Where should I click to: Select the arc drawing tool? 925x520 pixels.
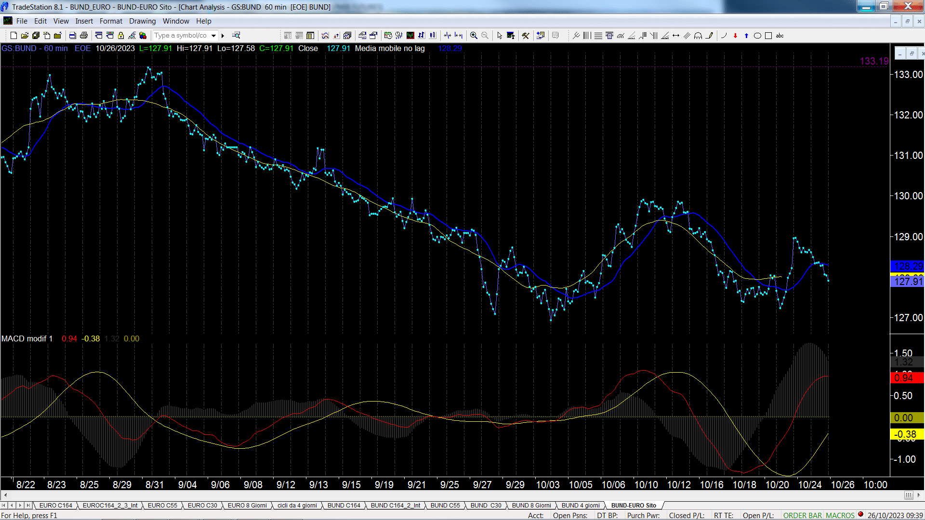[x=724, y=36]
